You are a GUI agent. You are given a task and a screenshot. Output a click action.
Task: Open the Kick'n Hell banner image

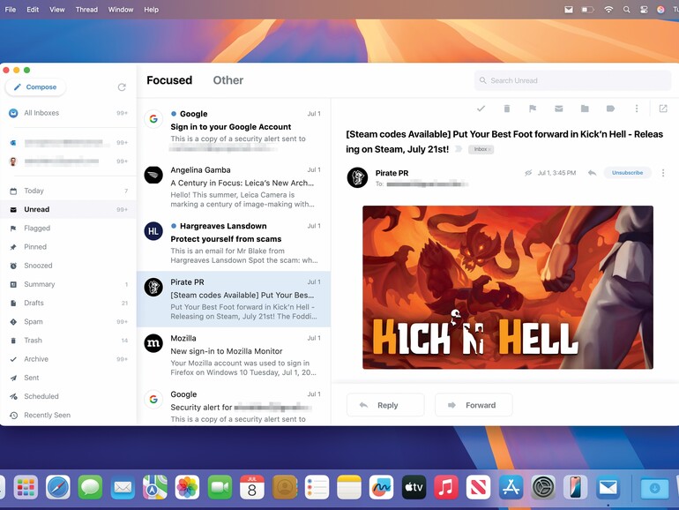coord(508,288)
